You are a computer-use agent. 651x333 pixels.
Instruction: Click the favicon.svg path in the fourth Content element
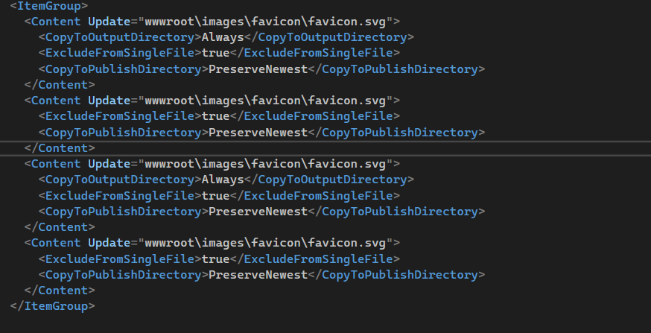click(x=268, y=243)
